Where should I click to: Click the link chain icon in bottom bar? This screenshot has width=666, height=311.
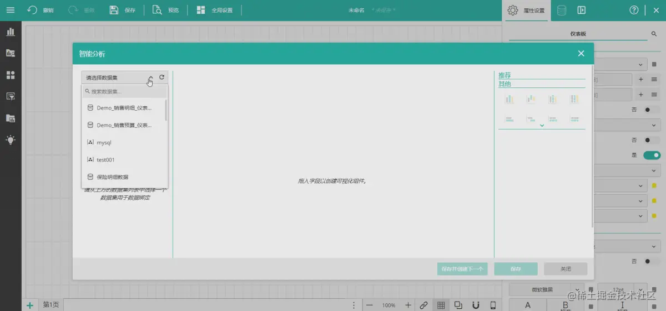tap(423, 305)
